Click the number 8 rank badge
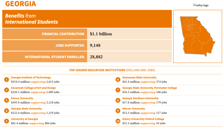Image resolution: width=224 pixels, height=129 pixels. [118, 100]
